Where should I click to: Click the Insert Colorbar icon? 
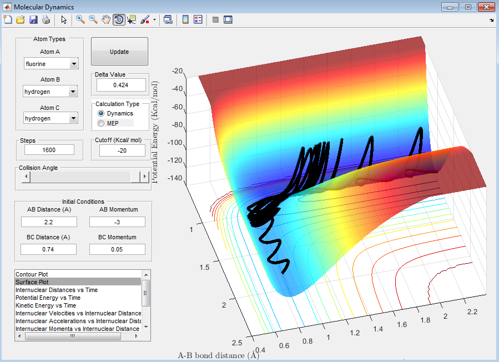click(185, 19)
